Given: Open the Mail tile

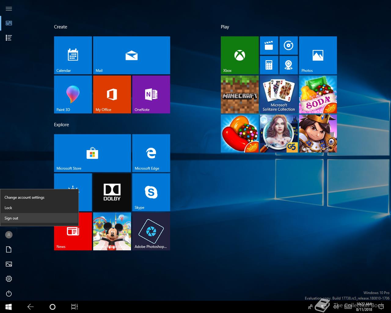Looking at the screenshot, I should point(132,55).
